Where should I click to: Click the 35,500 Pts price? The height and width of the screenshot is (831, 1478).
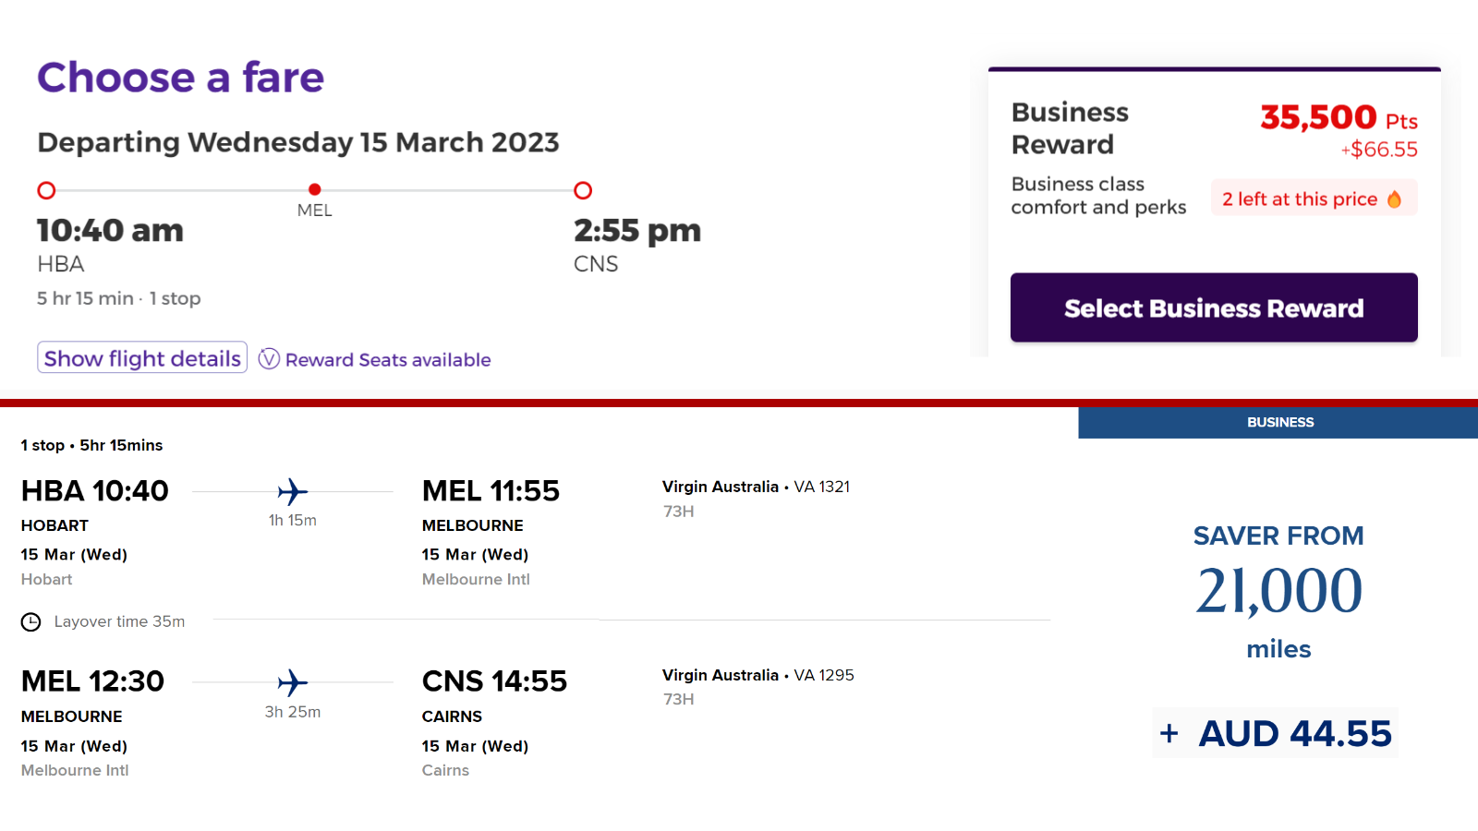(x=1339, y=117)
